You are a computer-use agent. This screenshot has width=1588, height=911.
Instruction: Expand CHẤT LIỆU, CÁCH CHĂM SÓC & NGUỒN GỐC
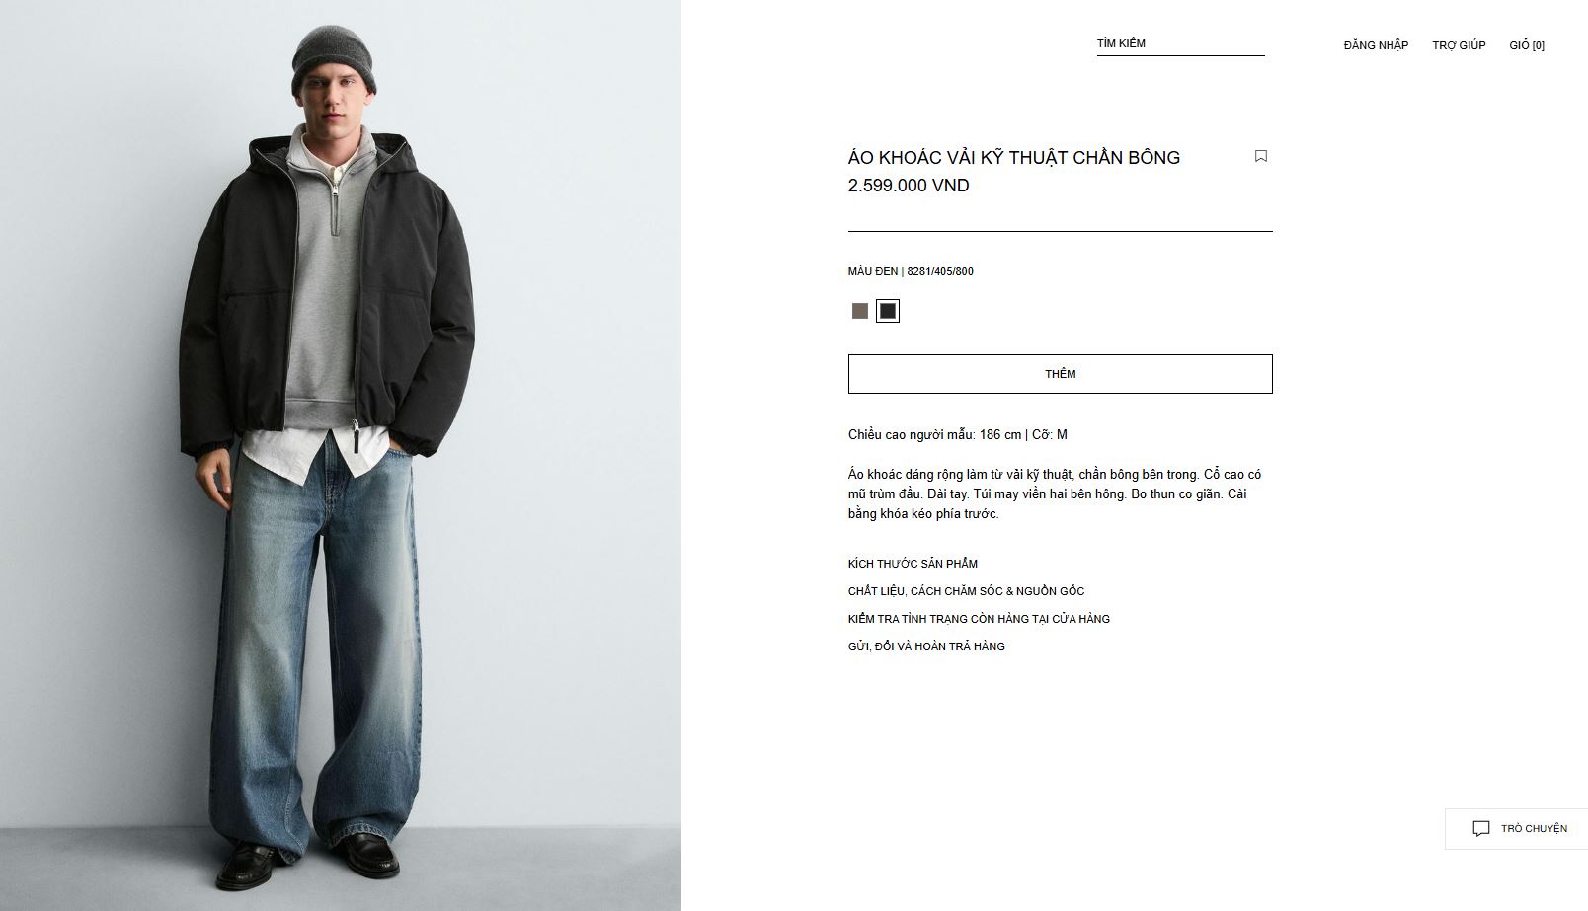click(966, 591)
